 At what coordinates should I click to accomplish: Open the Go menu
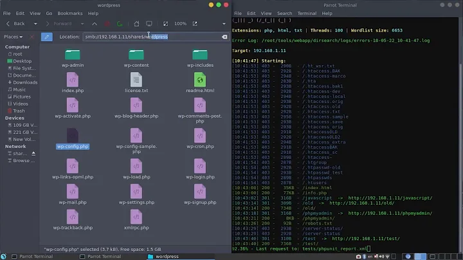(49, 14)
